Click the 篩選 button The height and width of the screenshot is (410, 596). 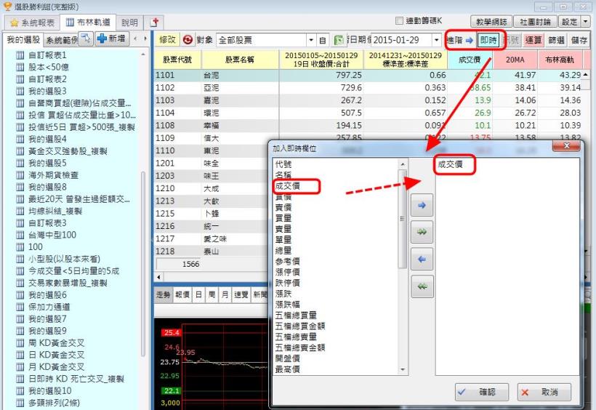(x=556, y=40)
